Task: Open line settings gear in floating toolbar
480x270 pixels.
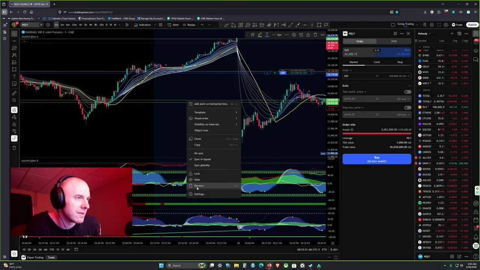Action: [294, 35]
